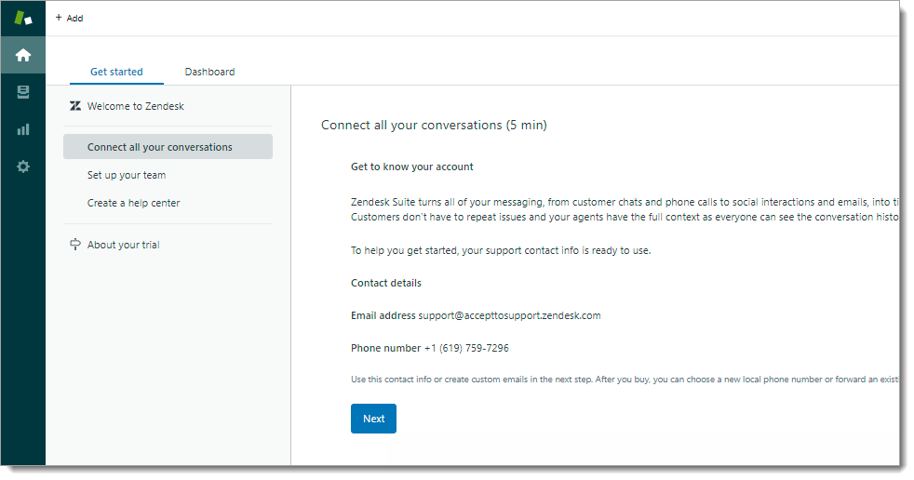Switch to the Dashboard tab

coord(209,72)
